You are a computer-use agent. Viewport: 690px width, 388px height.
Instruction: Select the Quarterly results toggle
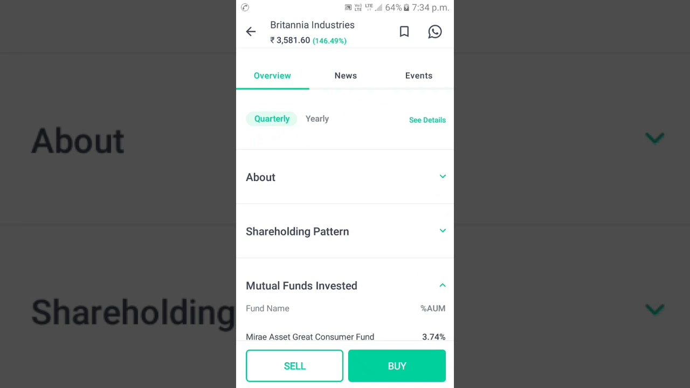[x=272, y=119]
